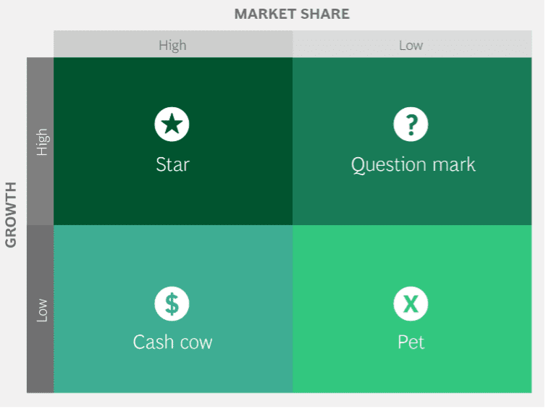The height and width of the screenshot is (409, 546).
Task: Click the blank corner beside the High header
Action: point(40,44)
